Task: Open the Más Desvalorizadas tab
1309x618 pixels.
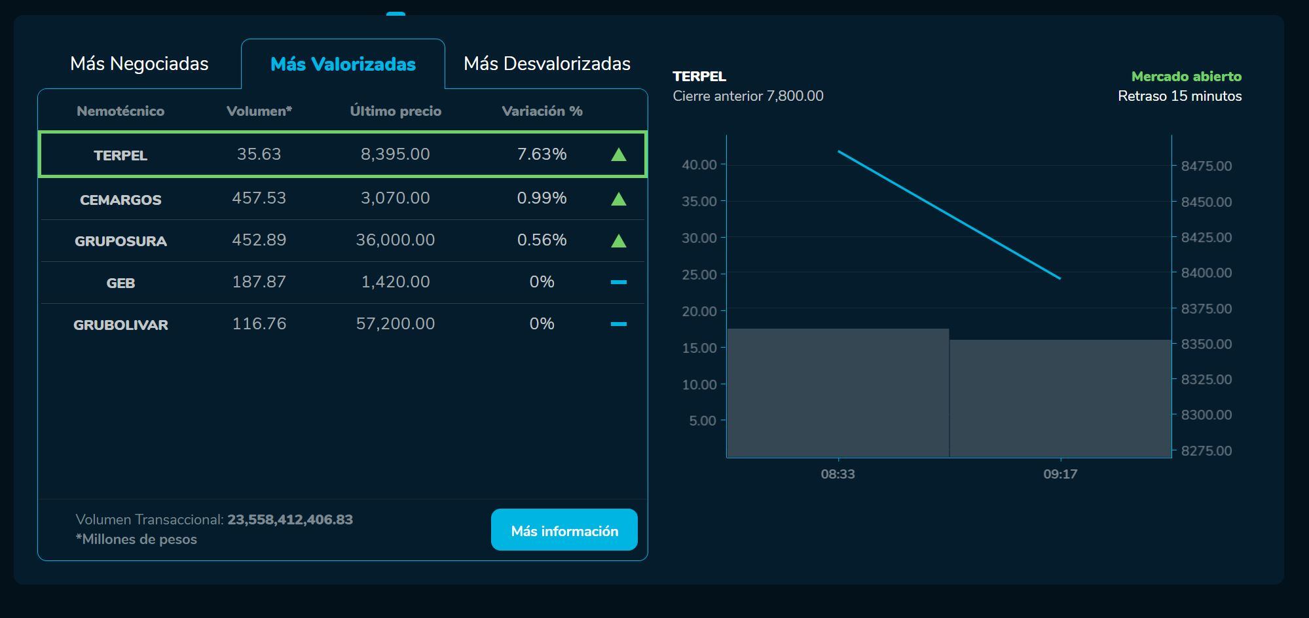Action: [x=547, y=64]
